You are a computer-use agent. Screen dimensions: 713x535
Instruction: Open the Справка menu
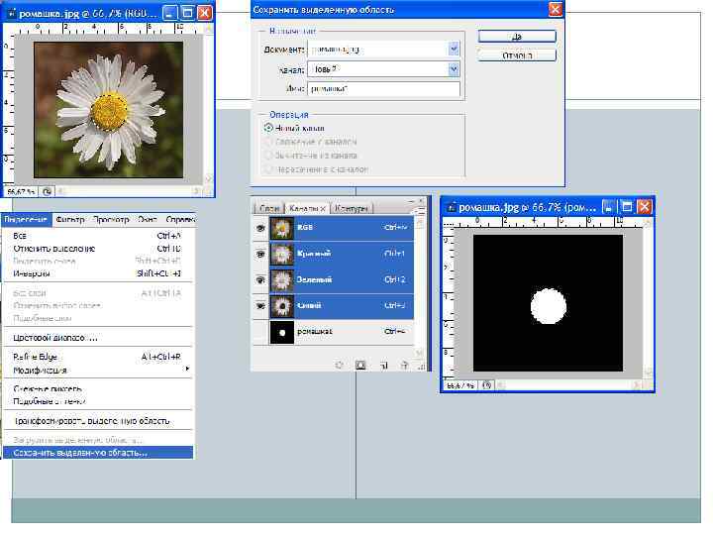pos(180,219)
